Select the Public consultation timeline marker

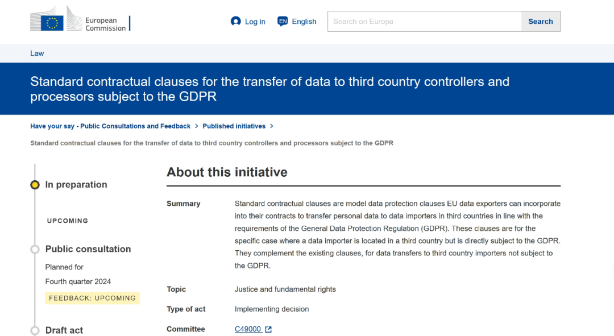35,249
